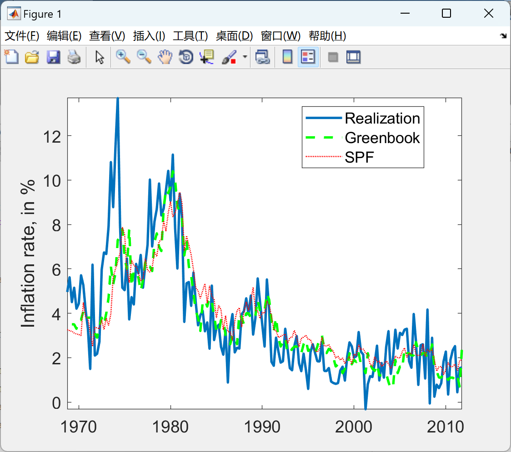Activate the Edit Plot arrow tool
Screen dimensions: 511x452
(x=100, y=57)
